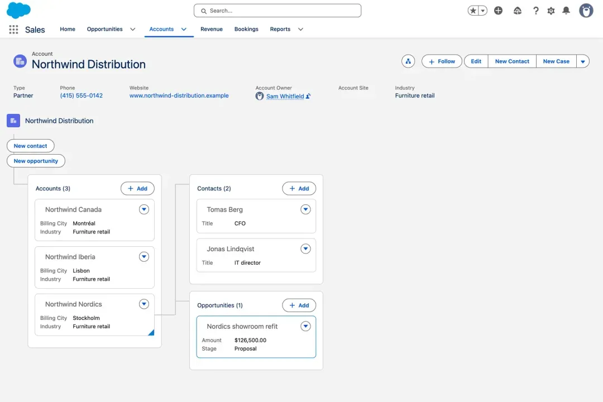Follow this account
The width and height of the screenshot is (603, 402).
[x=442, y=61]
